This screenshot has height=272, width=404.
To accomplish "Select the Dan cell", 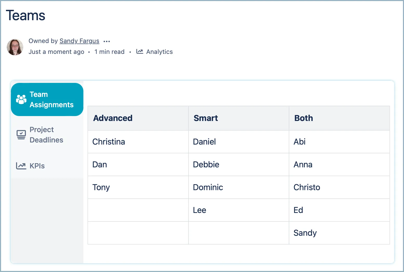I will point(138,164).
